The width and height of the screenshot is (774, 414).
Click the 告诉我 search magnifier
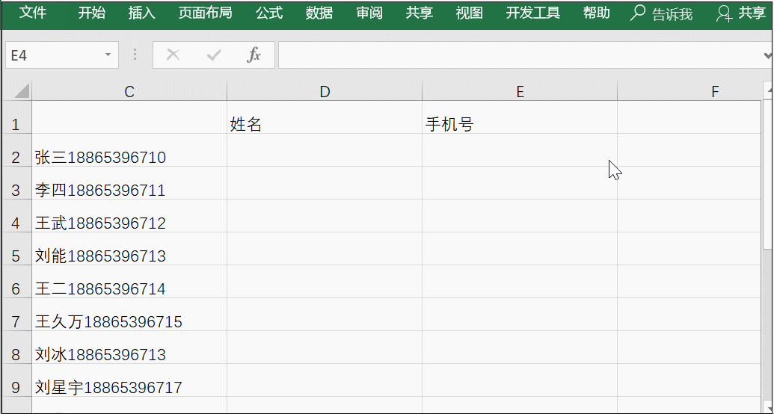(x=638, y=13)
